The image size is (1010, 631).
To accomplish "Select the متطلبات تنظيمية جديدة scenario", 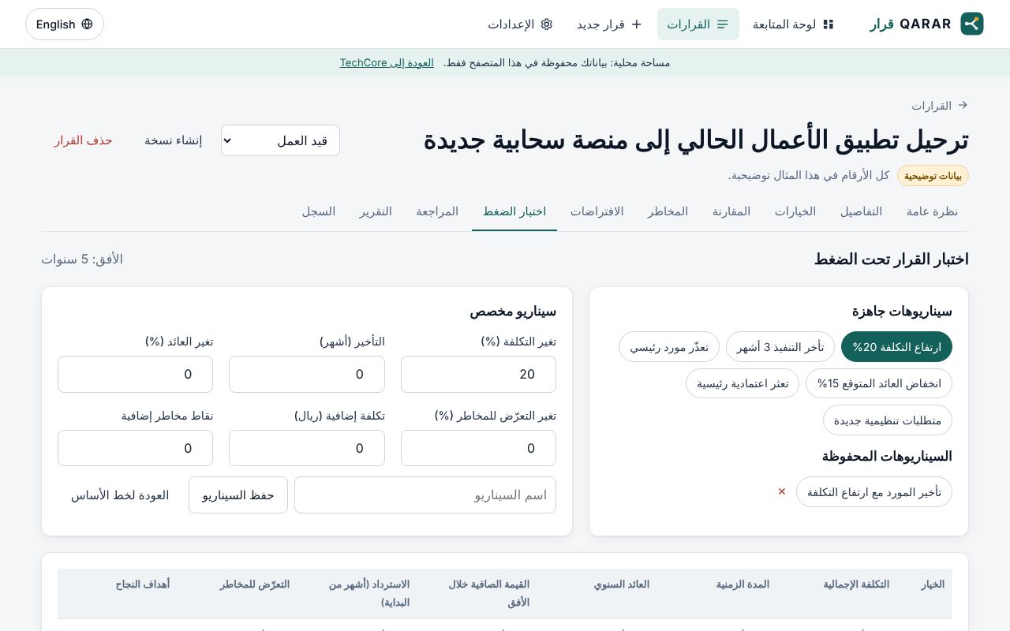I will tap(888, 420).
